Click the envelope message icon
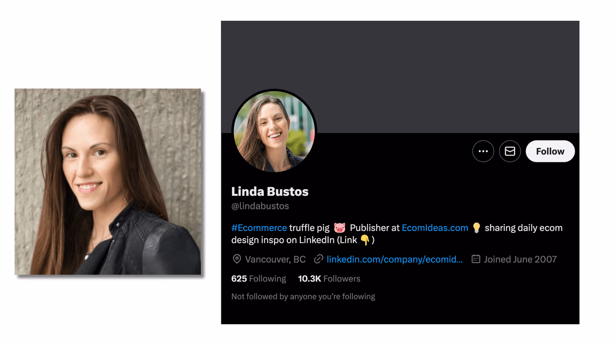 [510, 151]
